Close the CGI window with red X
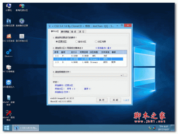Viewport: 178px width, 134px height. [128, 26]
